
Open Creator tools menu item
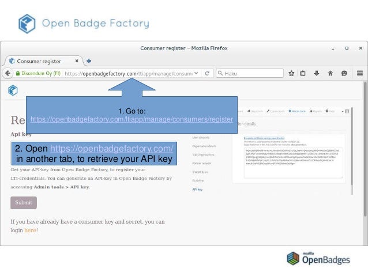tap(276, 111)
